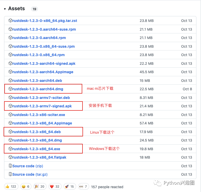The height and width of the screenshot is (192, 201).
Task: Click the Oct 8 date cell
Action: [187, 89]
